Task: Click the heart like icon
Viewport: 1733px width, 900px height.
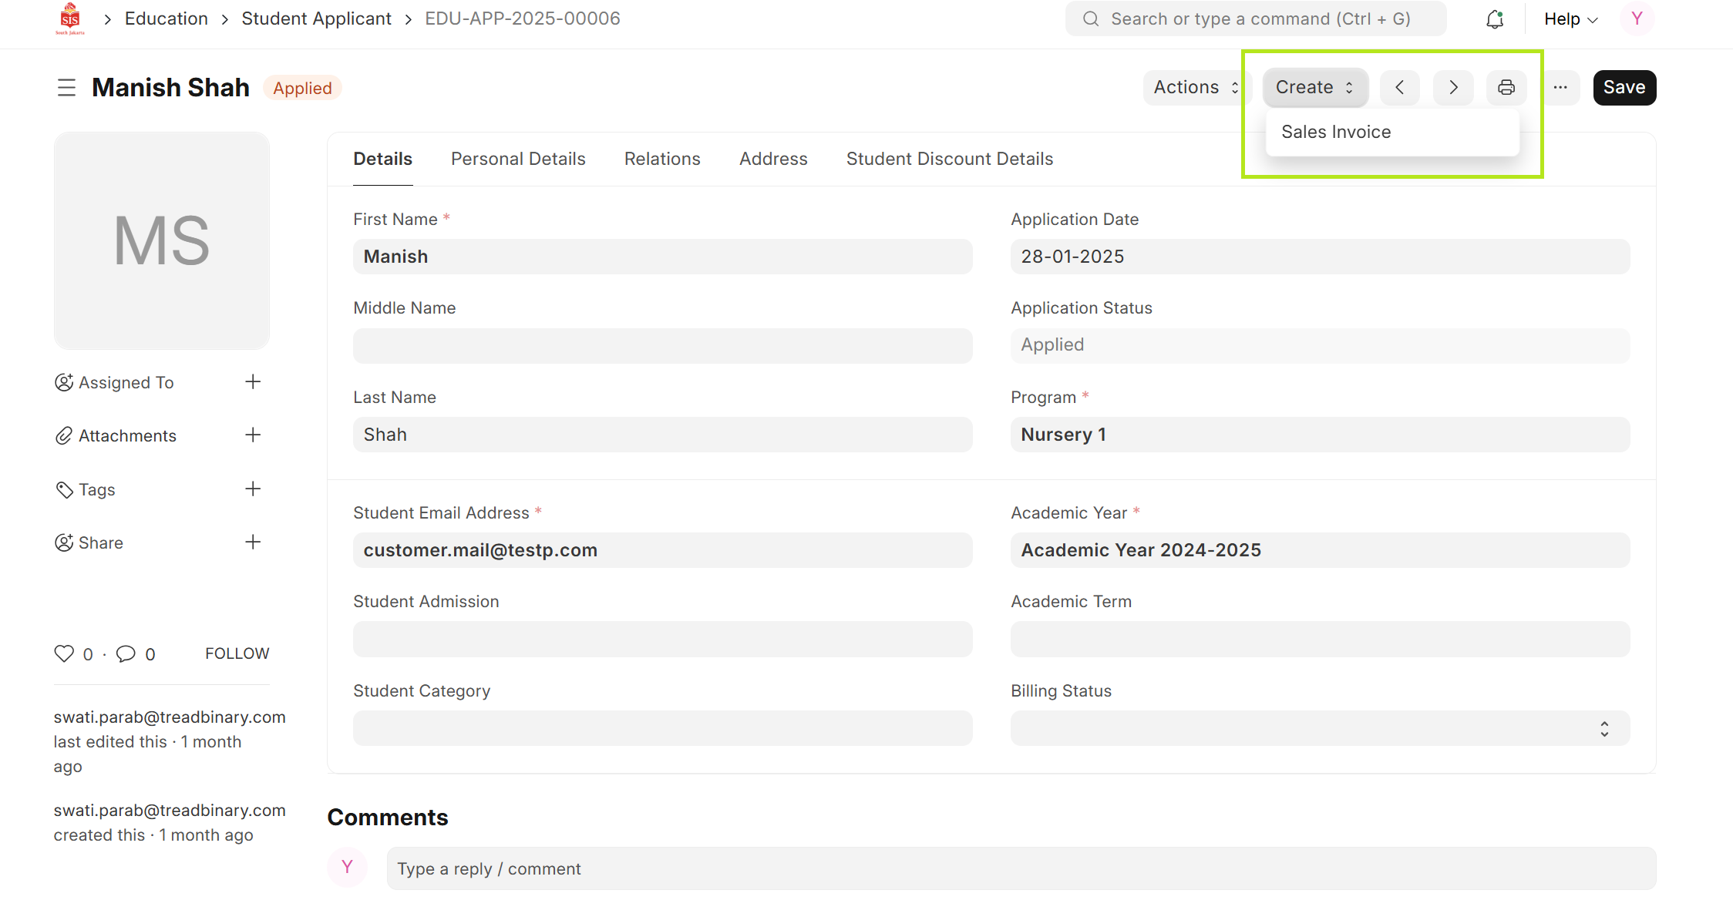Action: pos(64,653)
